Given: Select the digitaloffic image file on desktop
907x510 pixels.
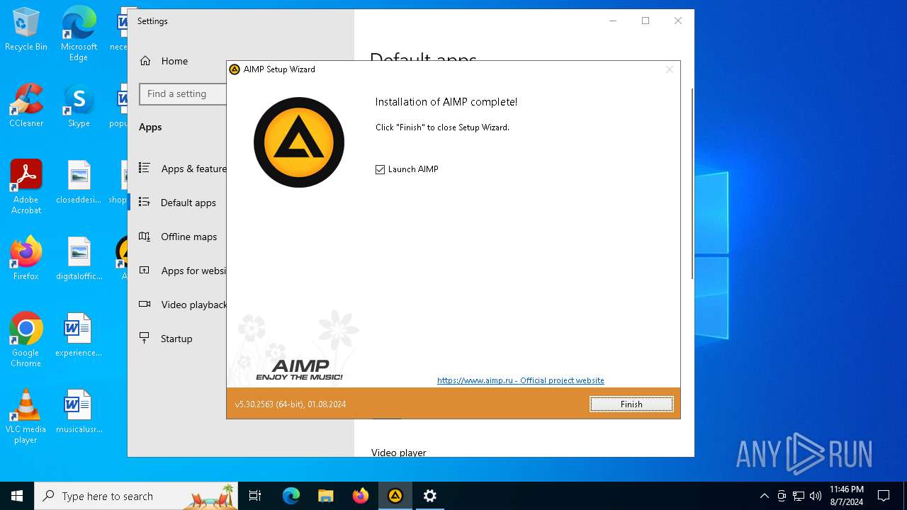Looking at the screenshot, I should [79, 259].
